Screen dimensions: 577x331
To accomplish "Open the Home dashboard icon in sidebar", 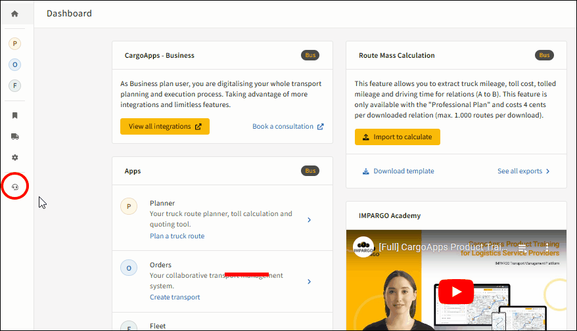I will pyautogui.click(x=14, y=14).
